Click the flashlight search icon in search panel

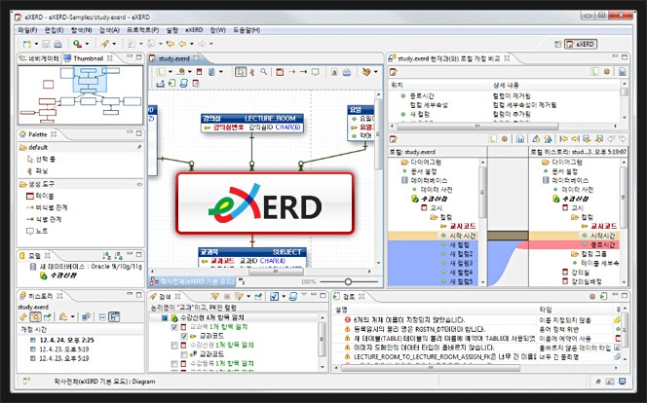pyautogui.click(x=214, y=296)
